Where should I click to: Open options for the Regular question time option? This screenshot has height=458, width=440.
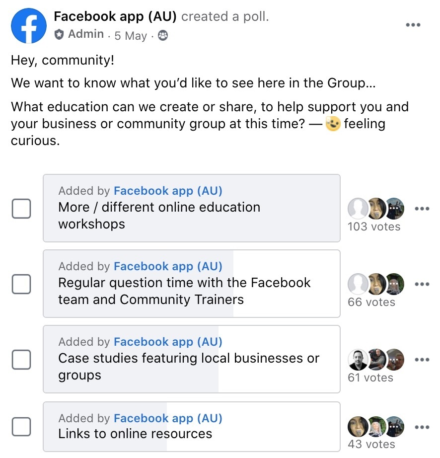422,284
